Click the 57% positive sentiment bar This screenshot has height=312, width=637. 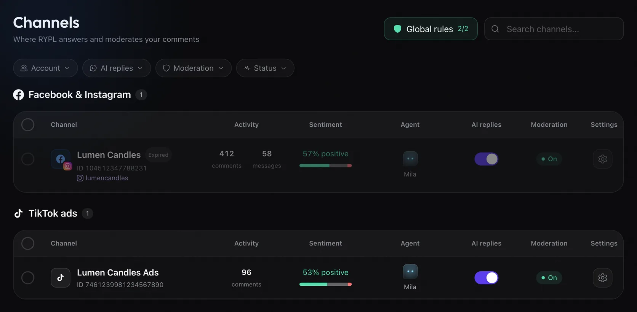pos(326,166)
